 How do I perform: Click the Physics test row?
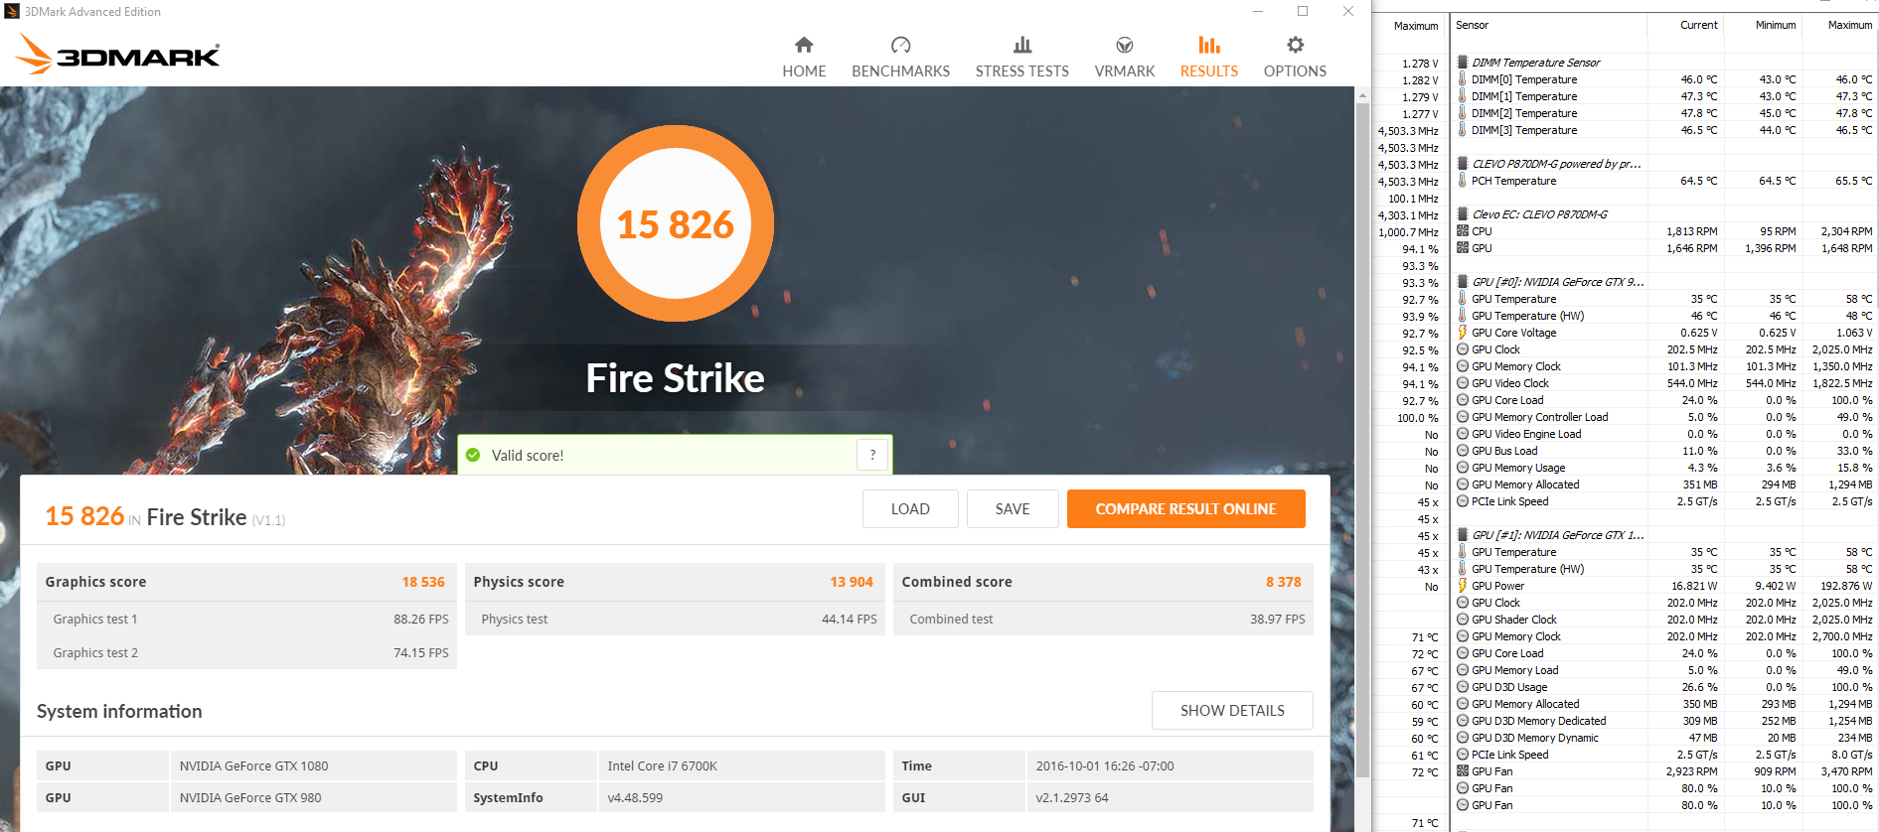pyautogui.click(x=675, y=619)
